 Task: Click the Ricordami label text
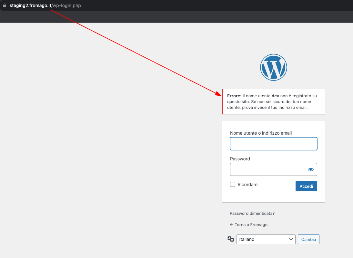pos(248,185)
